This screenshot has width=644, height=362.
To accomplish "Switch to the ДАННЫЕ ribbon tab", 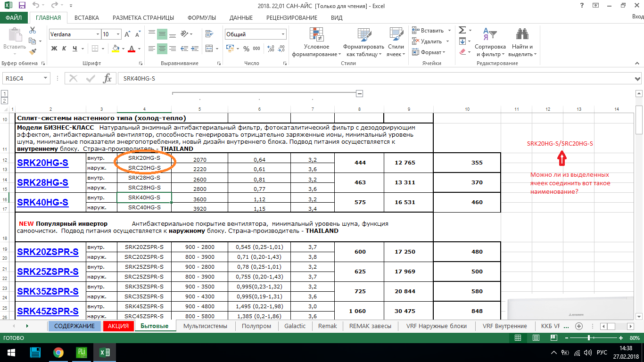I will click(241, 17).
